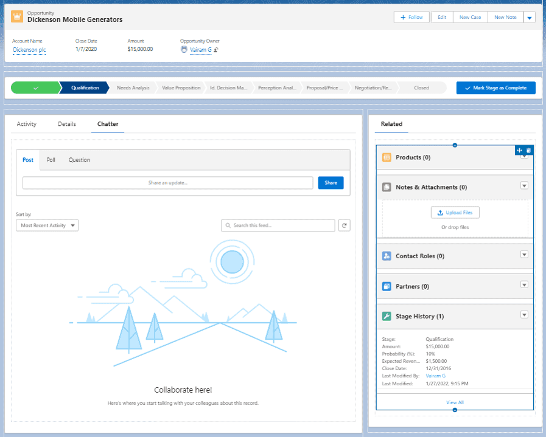
Task: Click the Stage History (1) heading
Action: [x=419, y=317]
